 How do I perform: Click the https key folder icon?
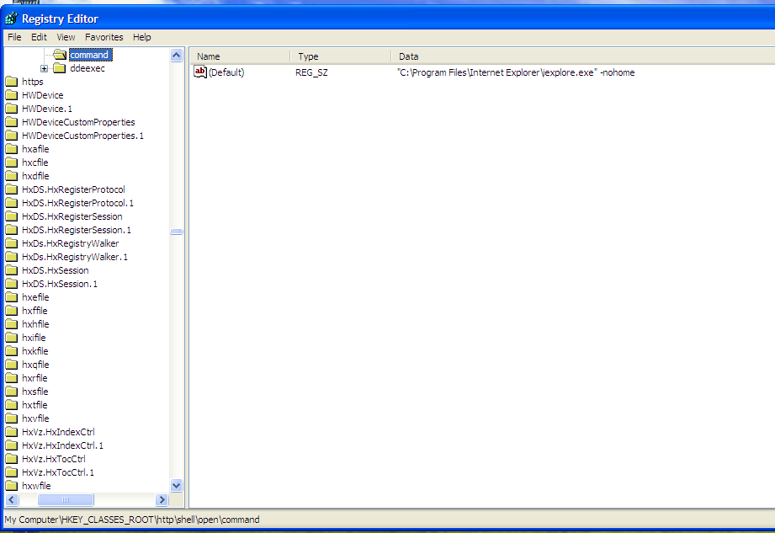[x=11, y=82]
